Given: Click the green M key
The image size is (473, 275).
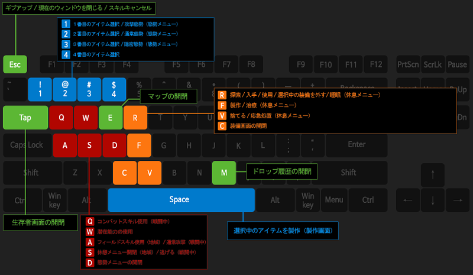Looking at the screenshot, I should [x=224, y=172].
